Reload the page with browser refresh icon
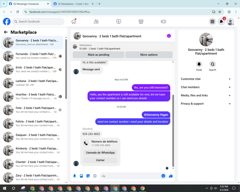The image size is (240, 192). tap(18, 12)
